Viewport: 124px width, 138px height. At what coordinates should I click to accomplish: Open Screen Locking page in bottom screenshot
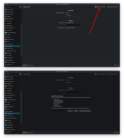point(12,116)
